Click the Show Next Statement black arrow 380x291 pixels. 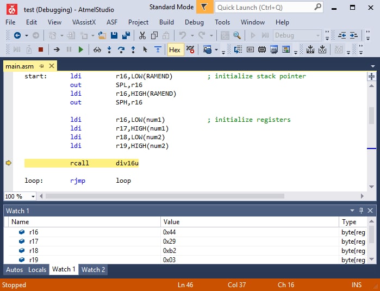pos(57,49)
